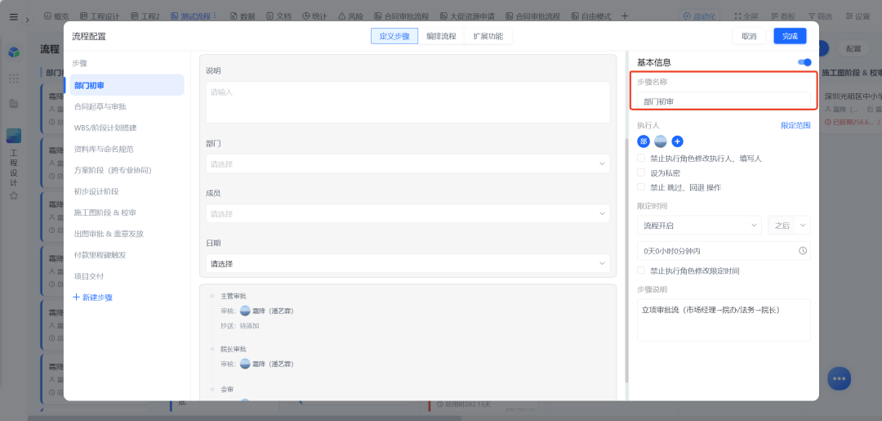
Task: Expand the sidebar with the arrow button
Action: click(28, 20)
